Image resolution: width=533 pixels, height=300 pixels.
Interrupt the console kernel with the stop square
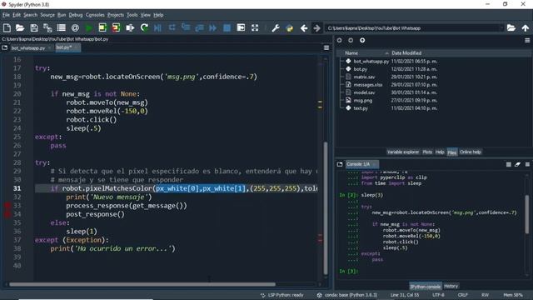point(509,164)
